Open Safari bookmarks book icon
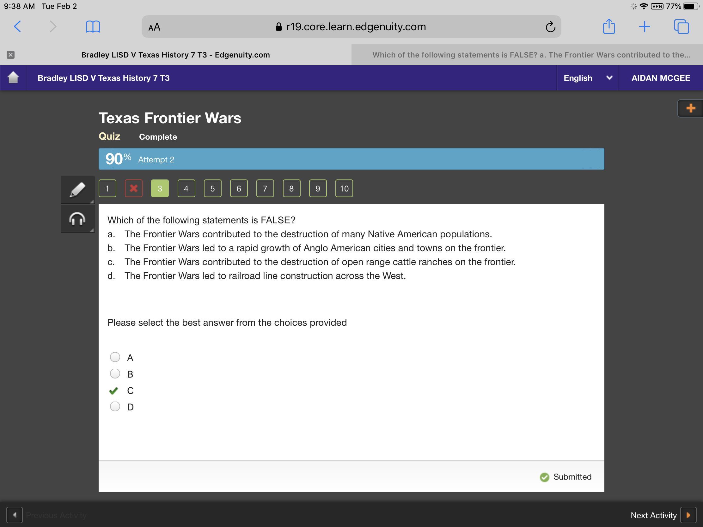Viewport: 703px width, 527px height. [93, 26]
